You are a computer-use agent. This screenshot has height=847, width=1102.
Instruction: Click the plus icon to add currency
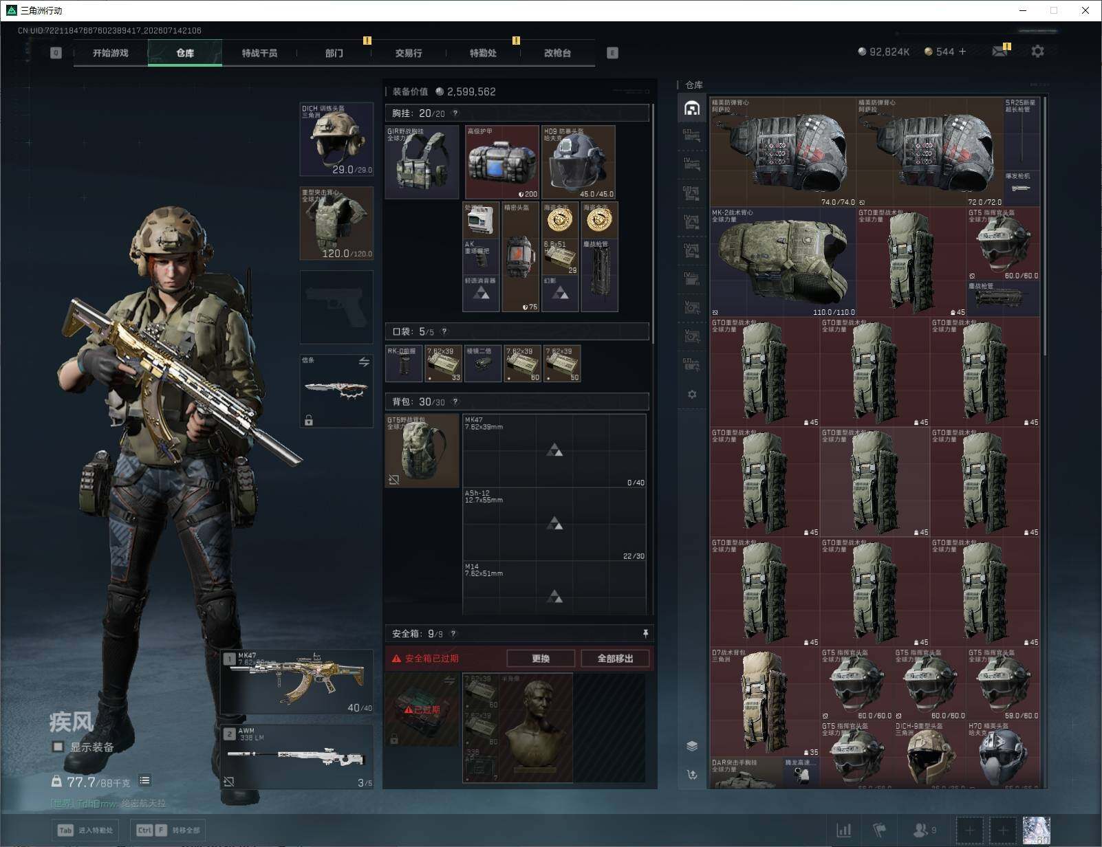coord(962,52)
